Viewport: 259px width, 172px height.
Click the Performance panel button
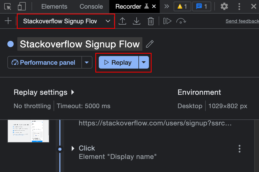pyautogui.click(x=45, y=62)
